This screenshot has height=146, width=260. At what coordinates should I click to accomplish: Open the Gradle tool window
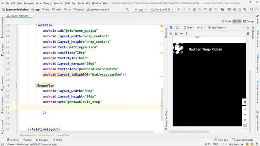point(258,19)
